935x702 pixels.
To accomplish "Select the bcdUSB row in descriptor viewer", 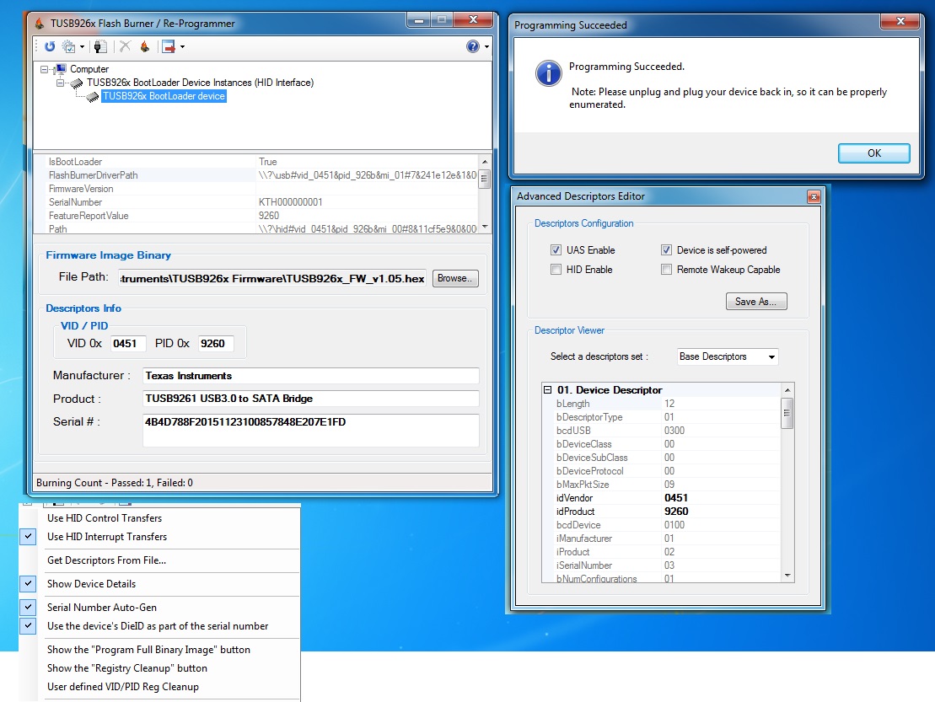I will pyautogui.click(x=661, y=431).
